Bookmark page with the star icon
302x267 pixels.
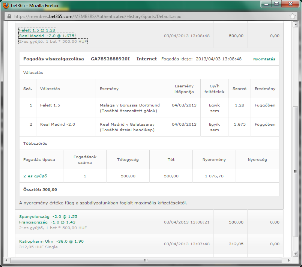293,16
